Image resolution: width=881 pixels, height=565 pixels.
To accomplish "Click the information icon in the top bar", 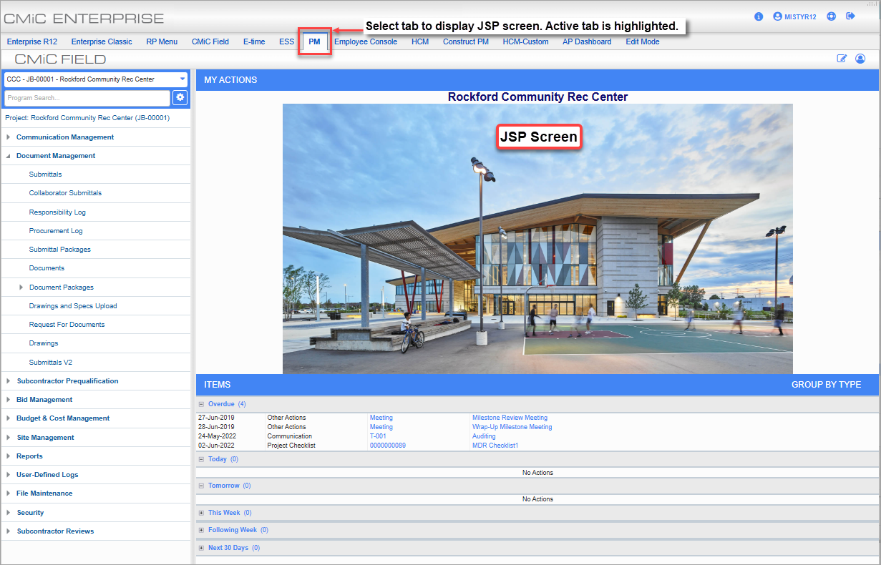I will pyautogui.click(x=759, y=16).
